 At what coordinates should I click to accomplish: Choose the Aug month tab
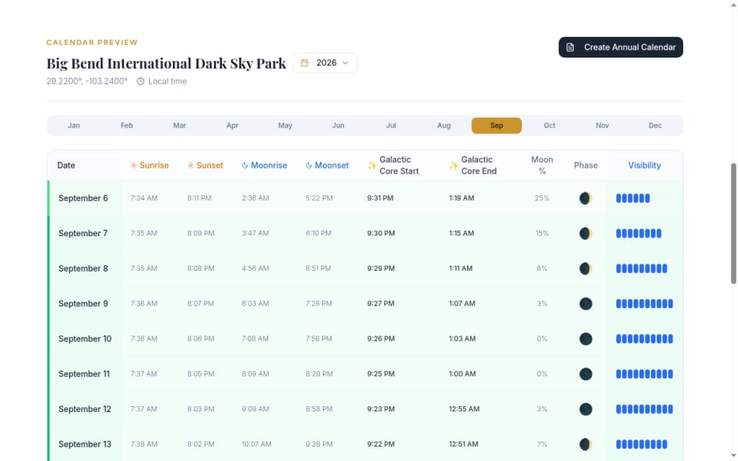444,125
